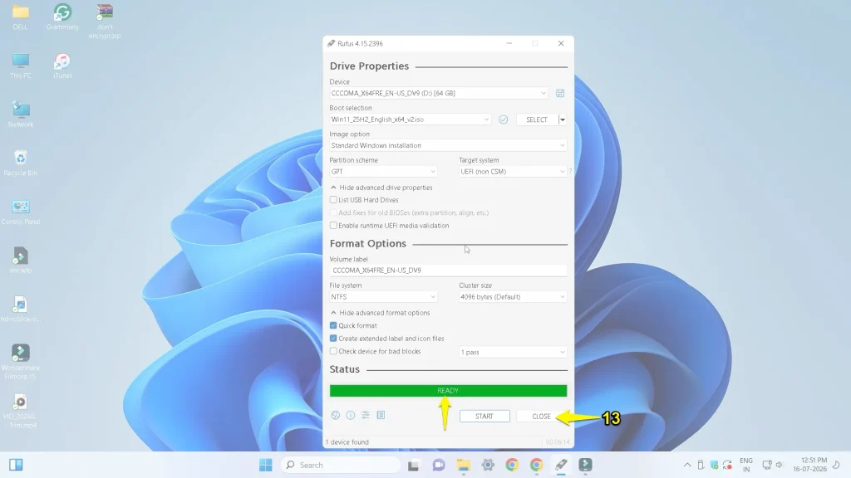The height and width of the screenshot is (478, 851).
Task: Expand the SELECT button split arrow
Action: tap(563, 119)
